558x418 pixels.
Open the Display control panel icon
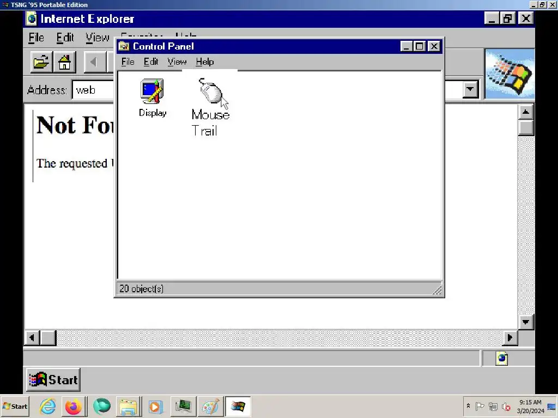pos(153,98)
